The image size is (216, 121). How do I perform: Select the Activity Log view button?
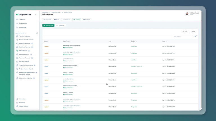click(48, 25)
